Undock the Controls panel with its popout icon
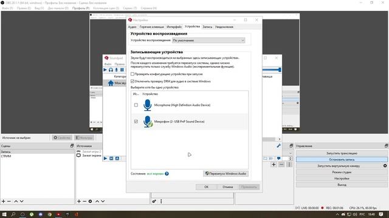389x218 pixels. coord(387,145)
